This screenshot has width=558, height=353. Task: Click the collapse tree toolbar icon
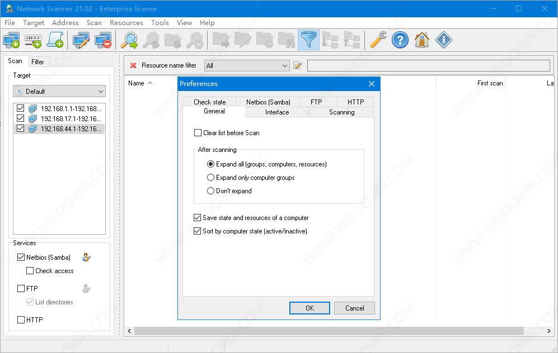point(352,40)
